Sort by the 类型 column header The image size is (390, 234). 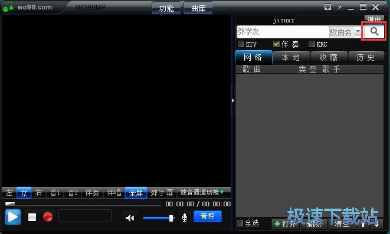point(307,69)
